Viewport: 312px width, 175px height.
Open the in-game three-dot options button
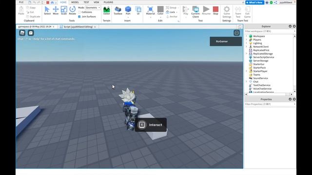236,33
